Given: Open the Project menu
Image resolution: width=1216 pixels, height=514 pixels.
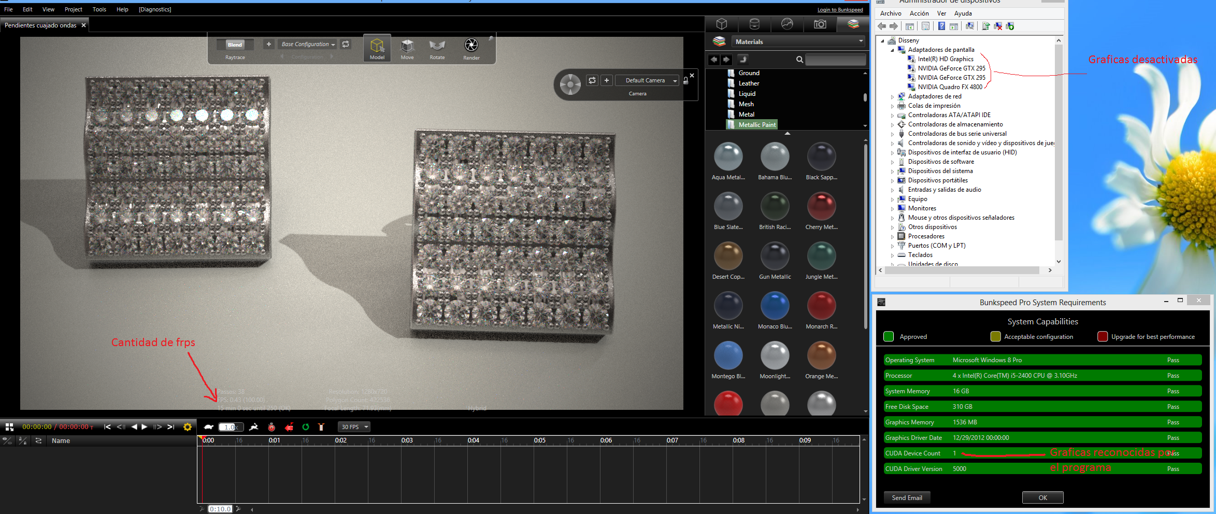Looking at the screenshot, I should pos(74,9).
